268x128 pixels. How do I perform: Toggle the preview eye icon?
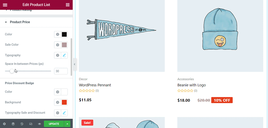pyautogui.click(x=39, y=124)
